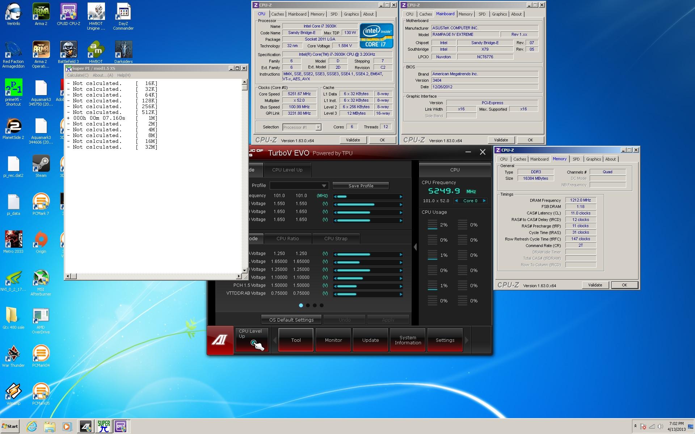The image size is (695, 434).
Task: Click the Windows Start button
Action: [10, 426]
